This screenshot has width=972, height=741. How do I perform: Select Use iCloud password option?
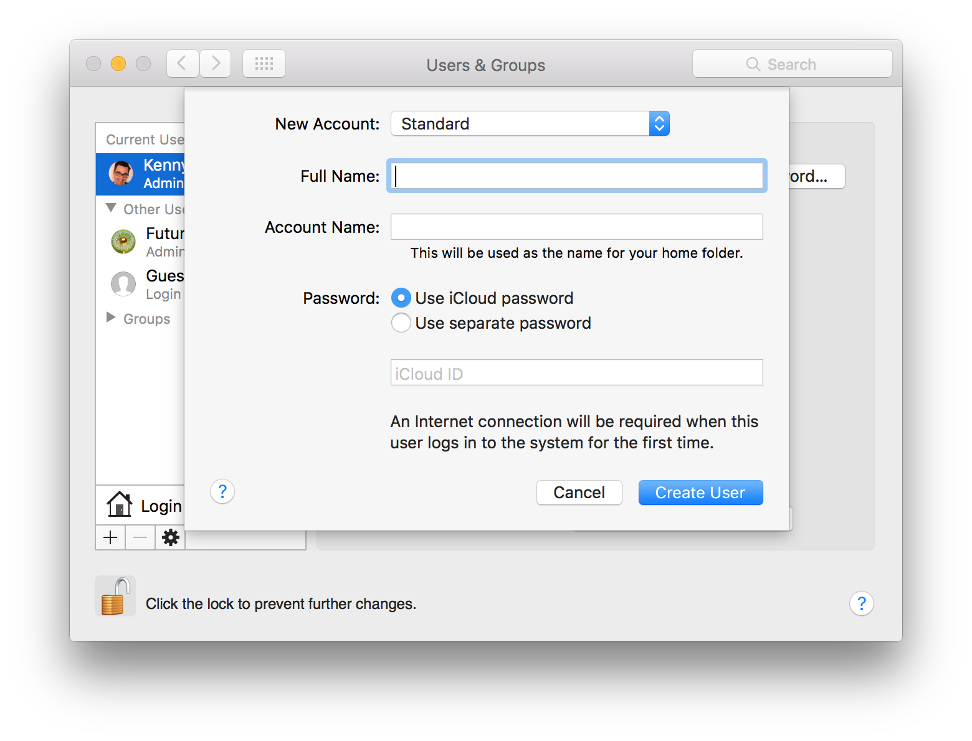(x=401, y=298)
